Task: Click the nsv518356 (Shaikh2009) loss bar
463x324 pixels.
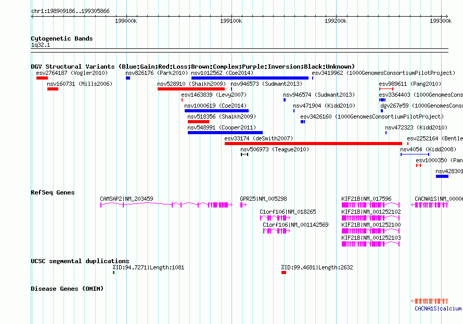Action: (198, 122)
